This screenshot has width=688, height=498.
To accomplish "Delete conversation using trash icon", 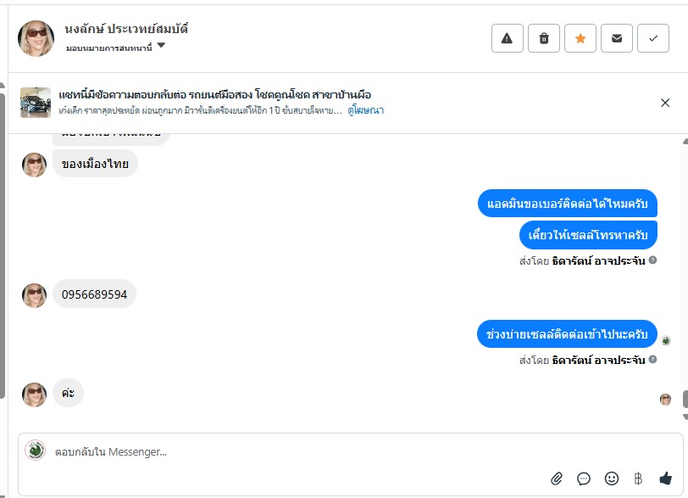I will (x=544, y=38).
